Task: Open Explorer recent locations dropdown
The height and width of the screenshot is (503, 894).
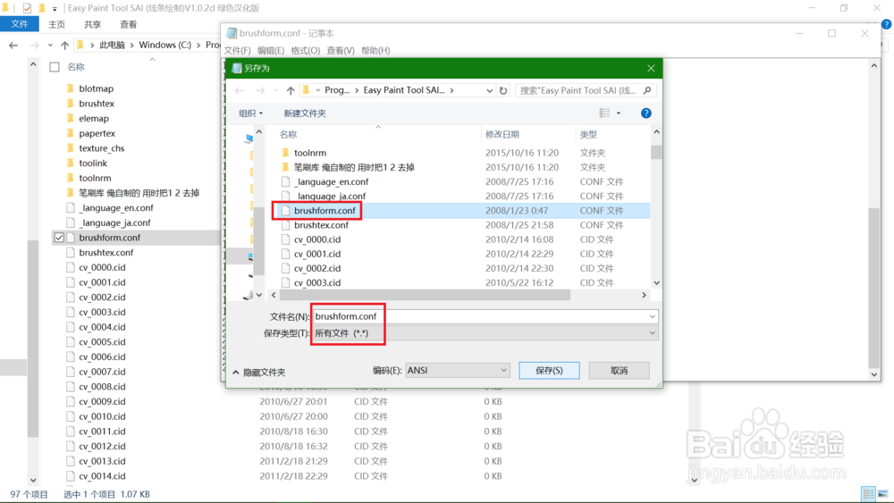Action: (x=50, y=45)
